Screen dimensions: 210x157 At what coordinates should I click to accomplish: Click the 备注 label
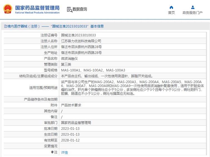(x=54, y=117)
